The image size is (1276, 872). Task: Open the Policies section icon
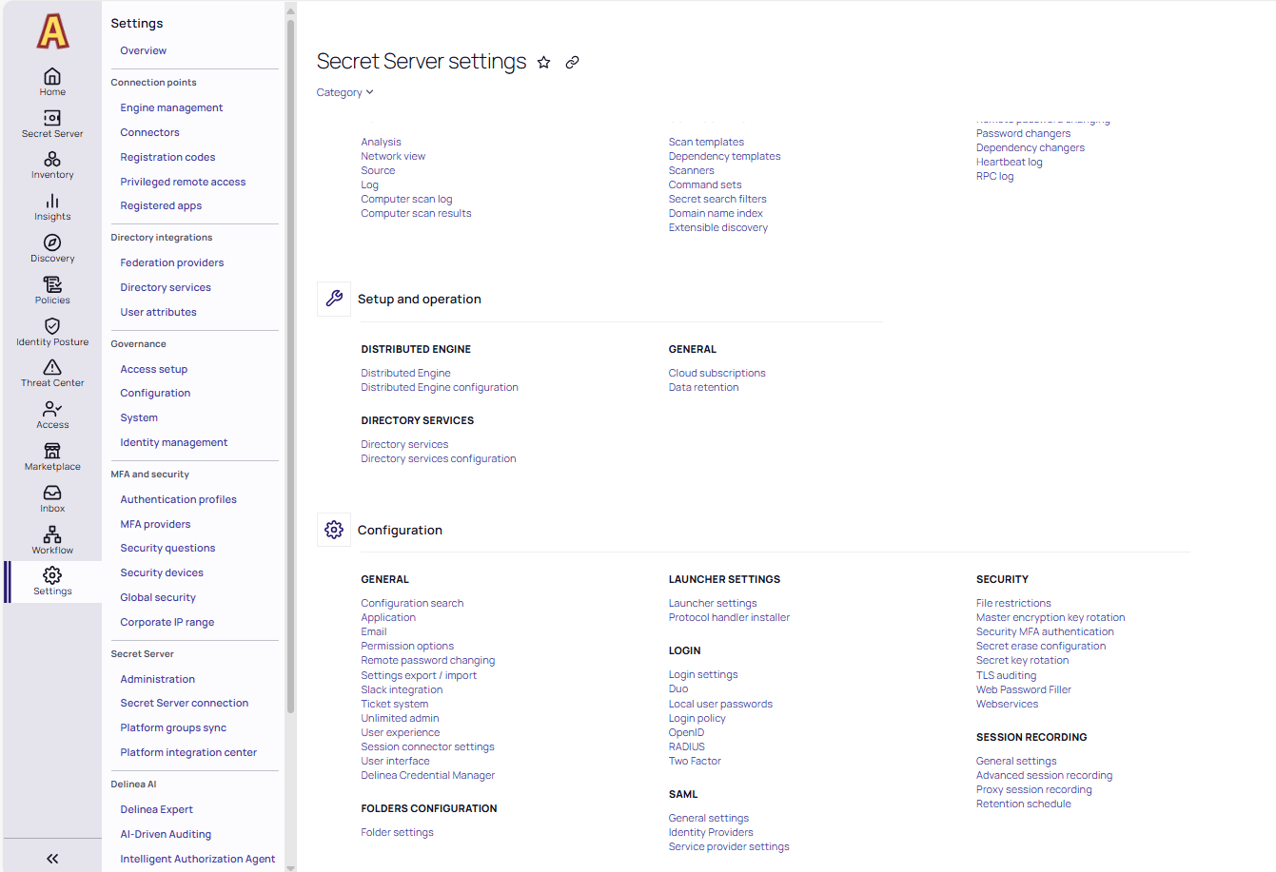click(x=52, y=290)
